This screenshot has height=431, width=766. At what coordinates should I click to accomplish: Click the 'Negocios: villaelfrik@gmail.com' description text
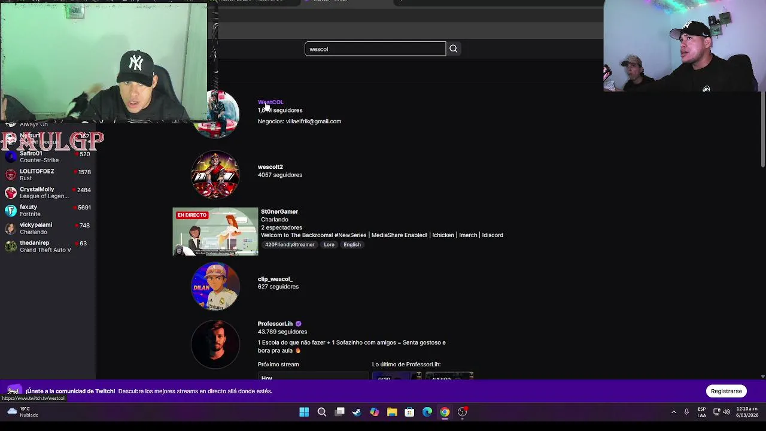coord(299,122)
